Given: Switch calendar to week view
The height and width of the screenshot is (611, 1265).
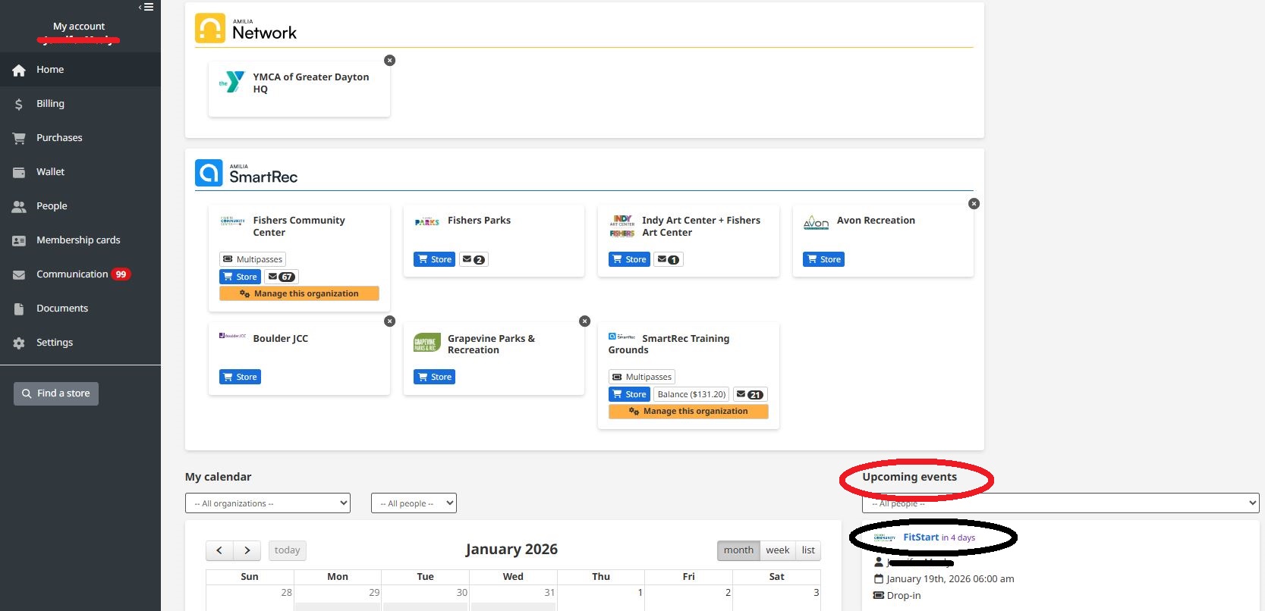Looking at the screenshot, I should click(x=777, y=550).
